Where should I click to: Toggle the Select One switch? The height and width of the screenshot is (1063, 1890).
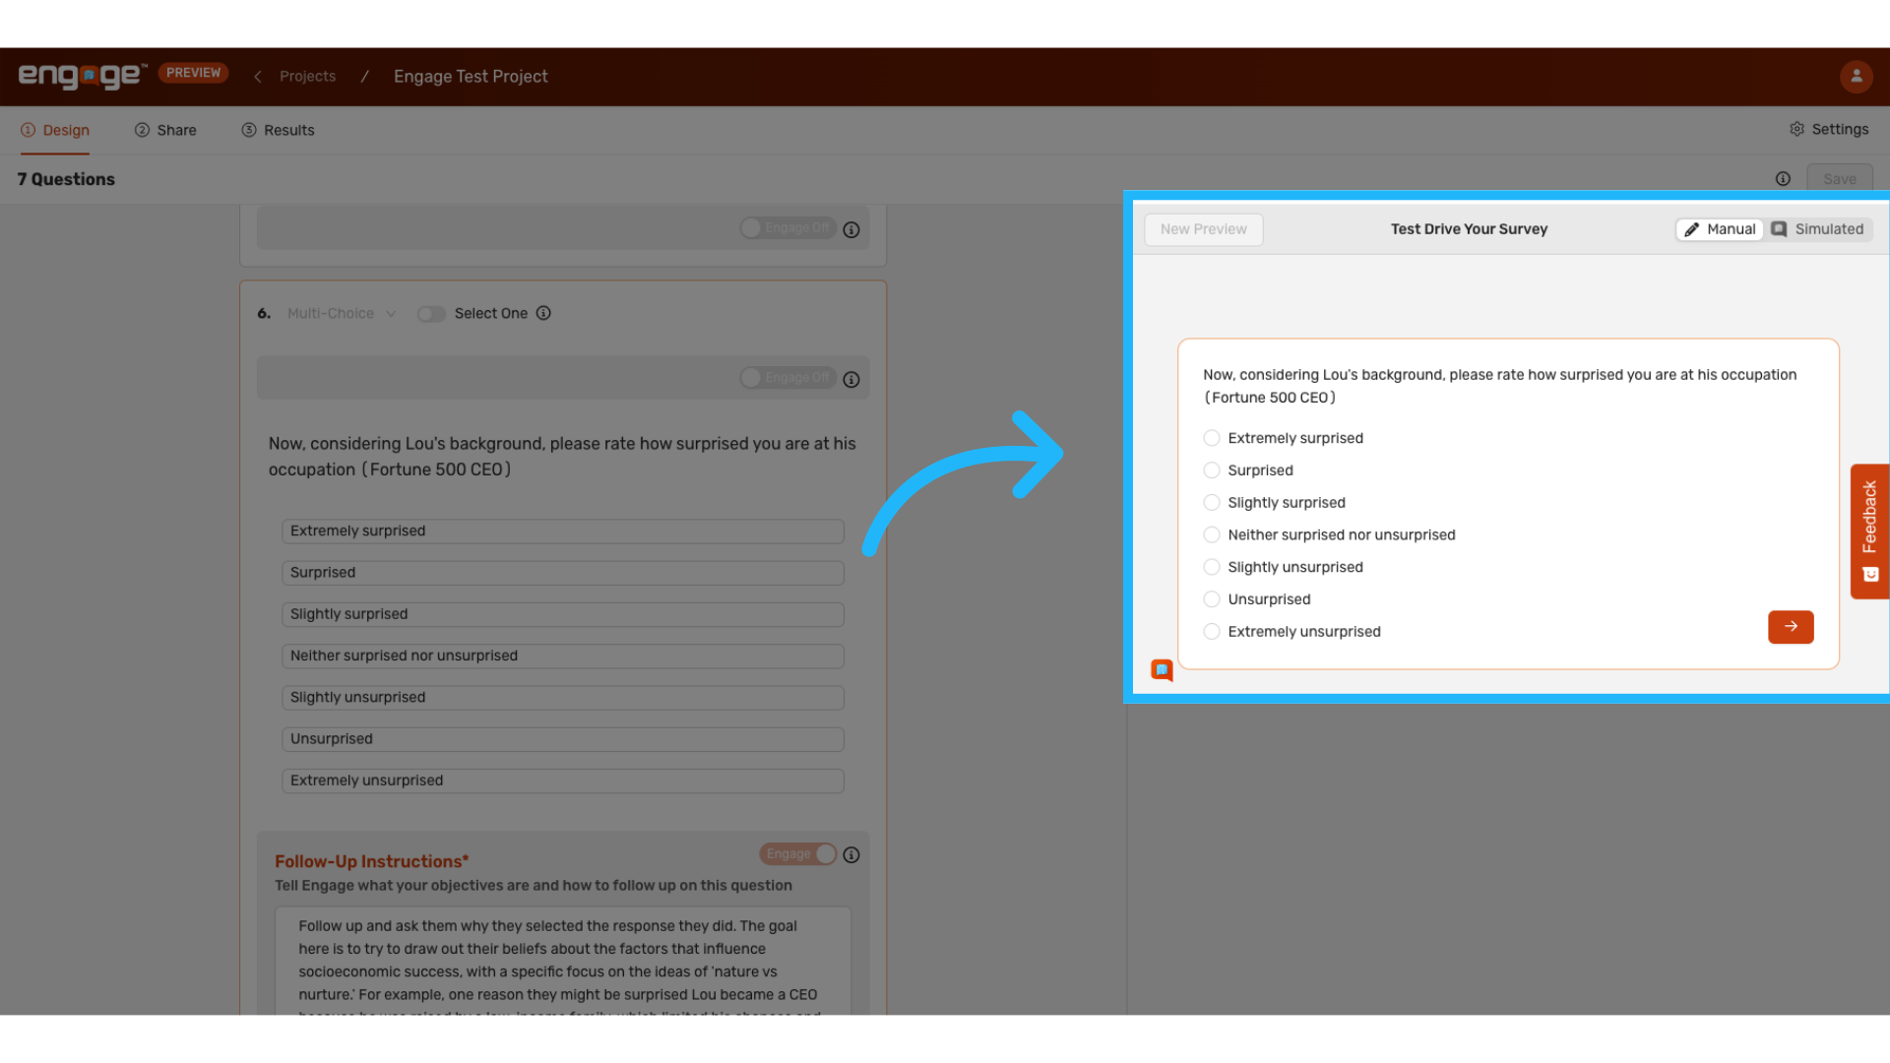[x=431, y=314]
